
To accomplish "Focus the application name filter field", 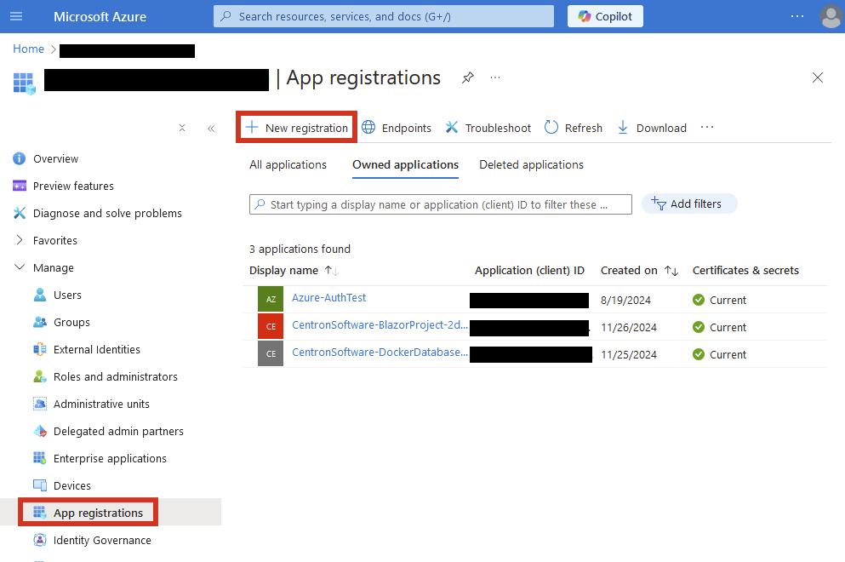I will tap(441, 204).
